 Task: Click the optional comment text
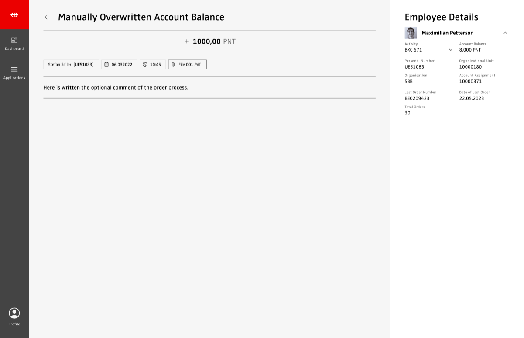116,88
